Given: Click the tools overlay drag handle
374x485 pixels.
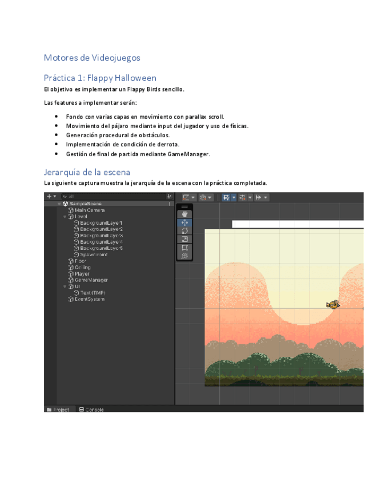Looking at the screenshot, I should pos(184,206).
